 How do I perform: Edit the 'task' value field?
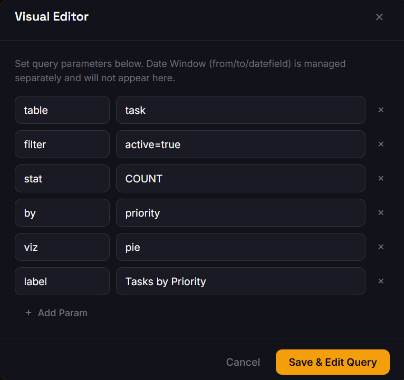click(x=241, y=110)
